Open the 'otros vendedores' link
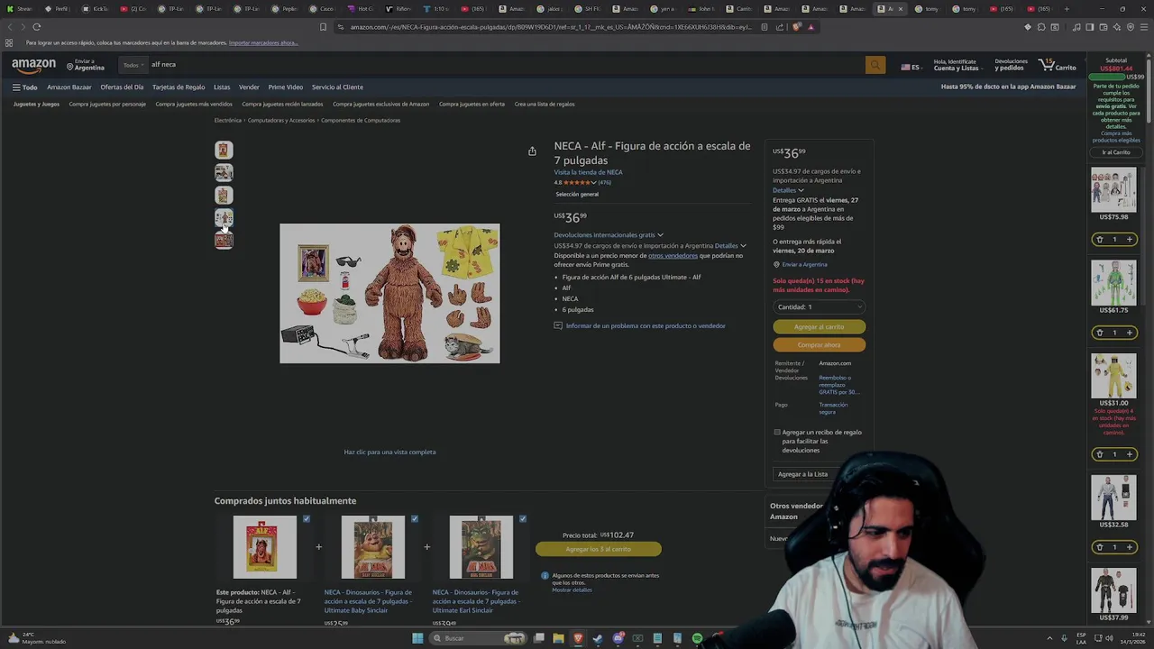 pos(673,255)
